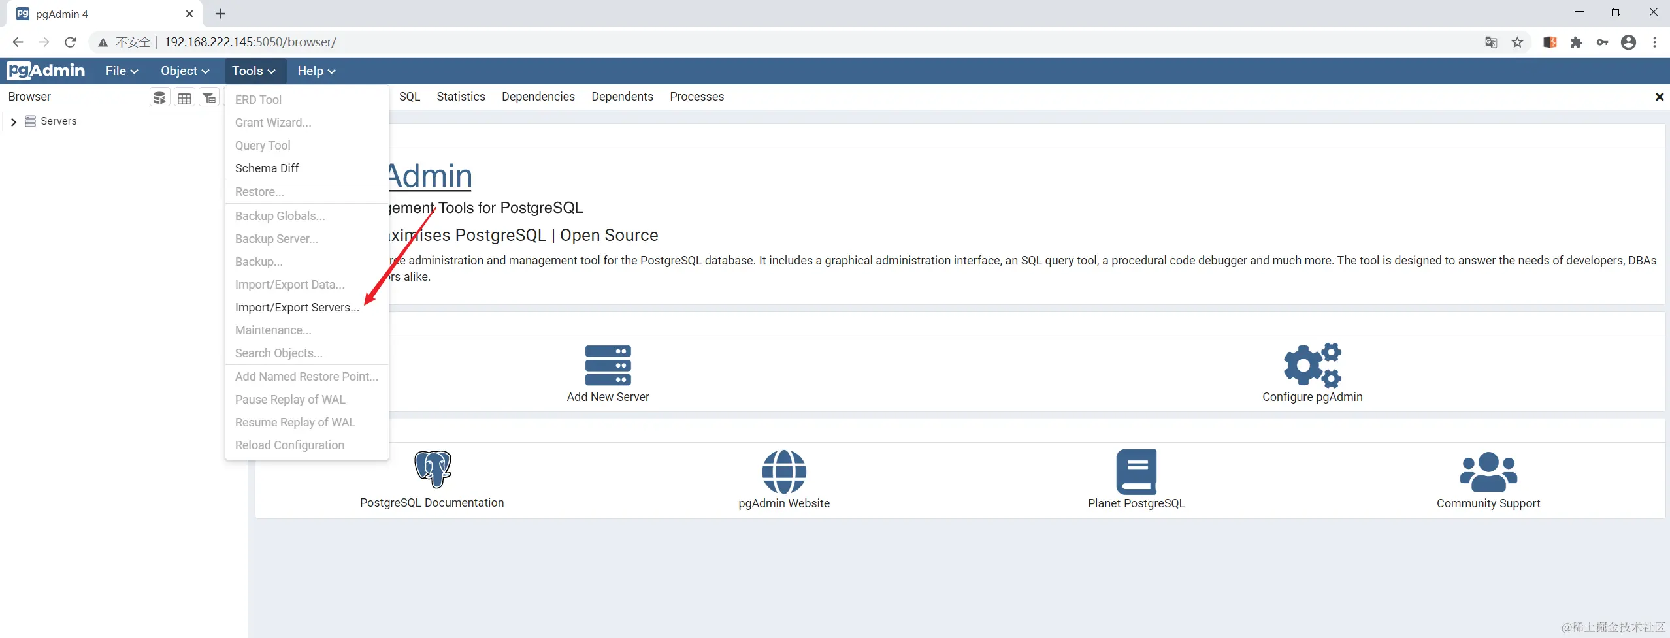The height and width of the screenshot is (638, 1670).
Task: Select Add Named Restore Point... entry
Action: coord(307,377)
